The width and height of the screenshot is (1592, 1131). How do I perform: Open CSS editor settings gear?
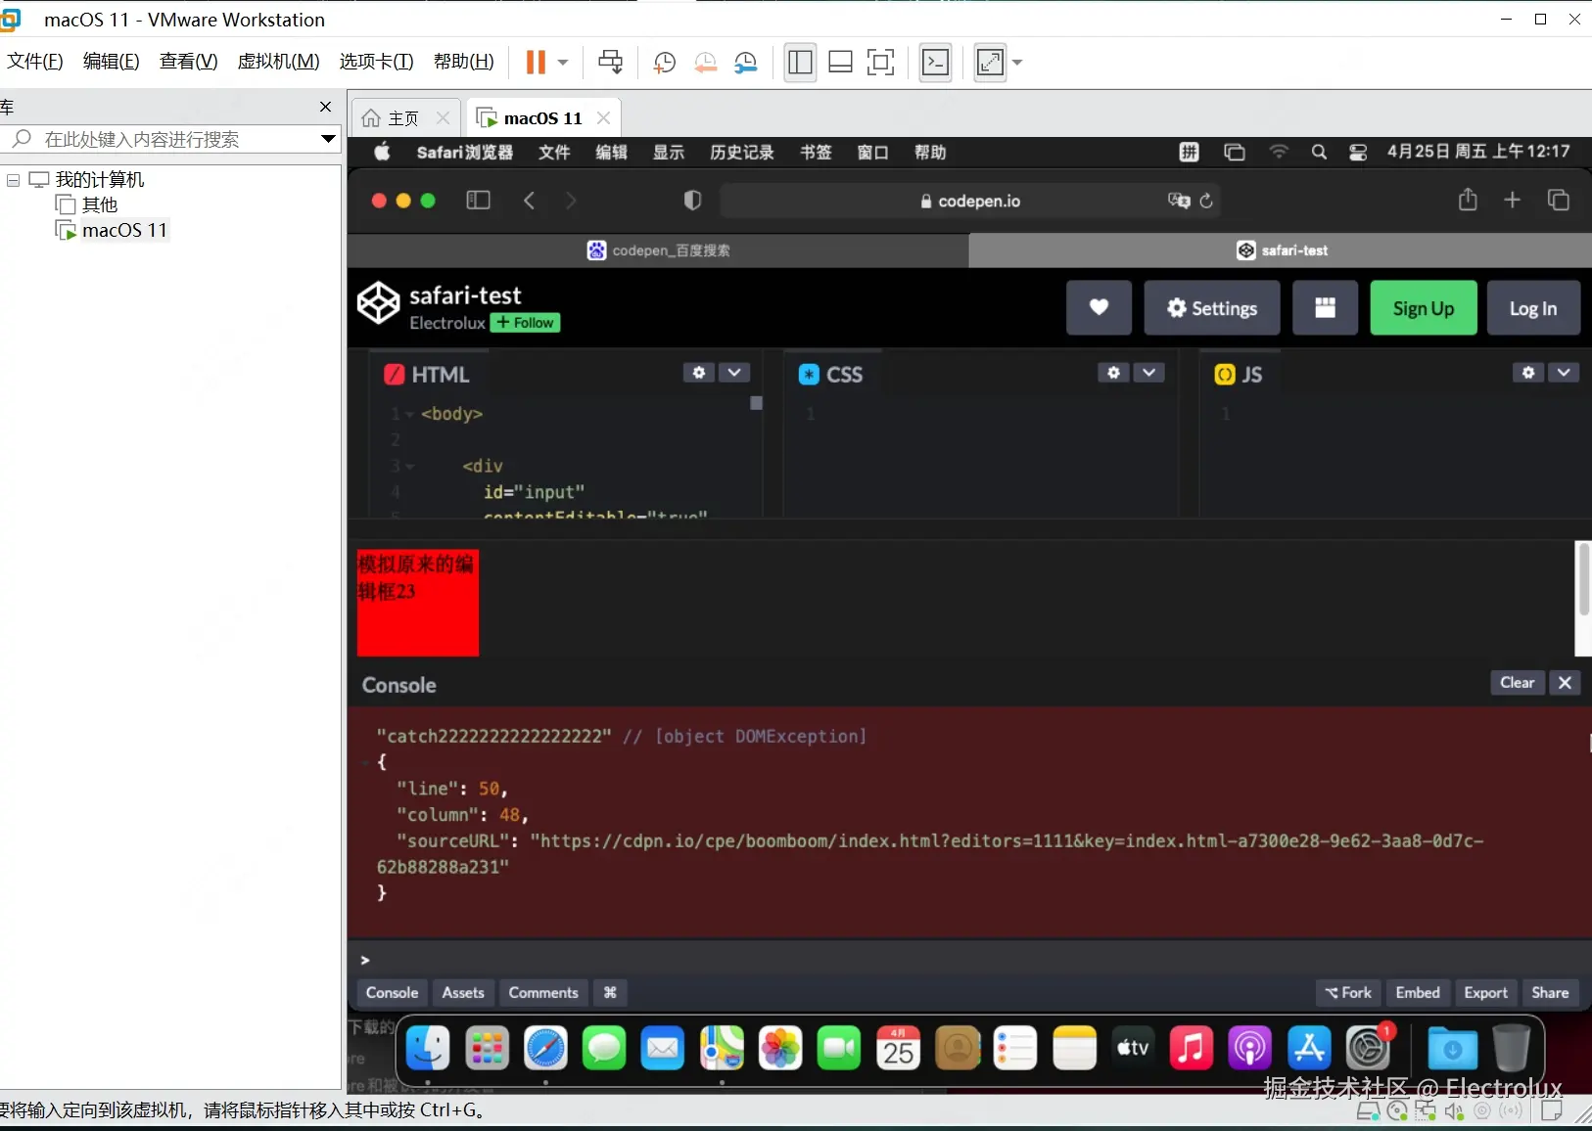[1113, 373]
